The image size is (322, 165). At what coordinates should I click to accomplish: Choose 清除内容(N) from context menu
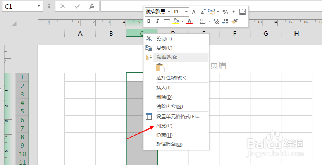tap(176, 107)
